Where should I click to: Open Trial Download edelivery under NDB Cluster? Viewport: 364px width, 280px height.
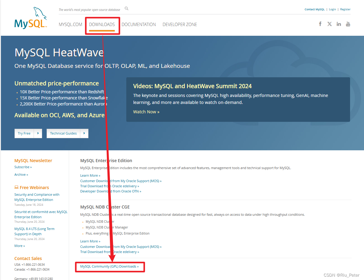110,252
